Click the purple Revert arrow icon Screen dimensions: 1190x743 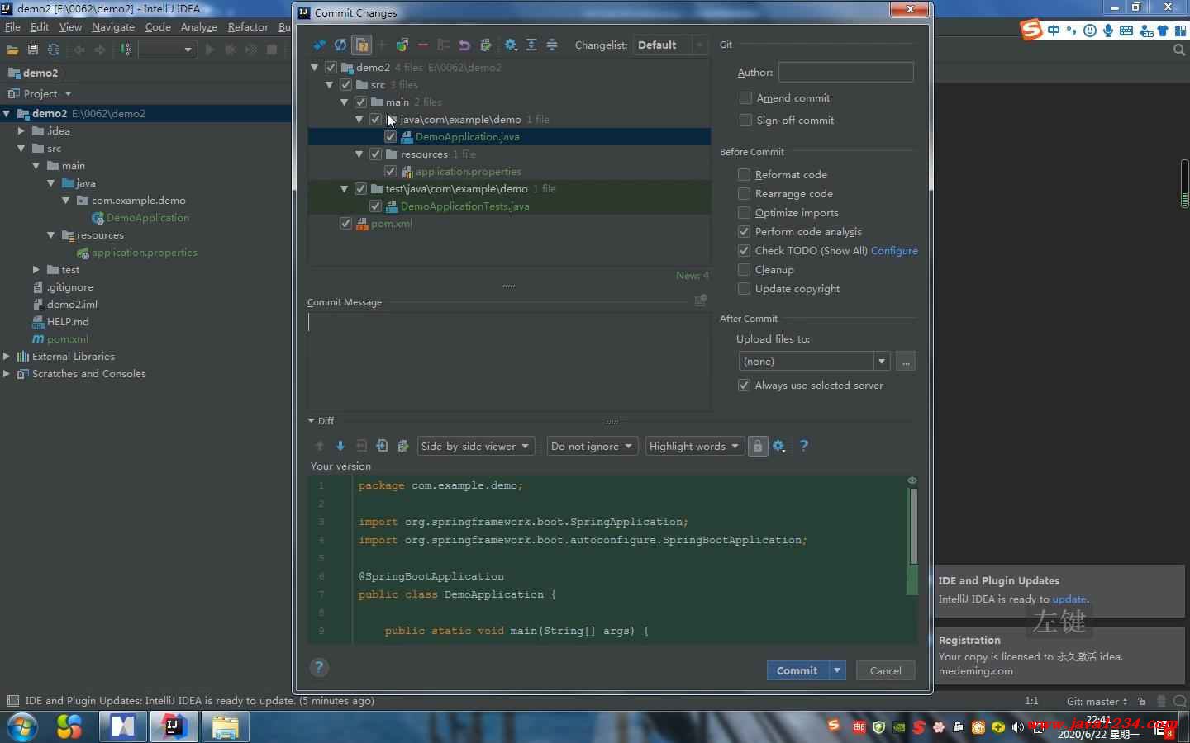point(464,45)
